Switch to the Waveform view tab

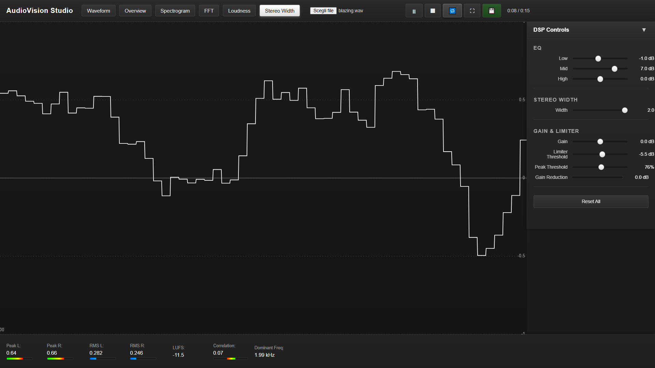pyautogui.click(x=98, y=11)
